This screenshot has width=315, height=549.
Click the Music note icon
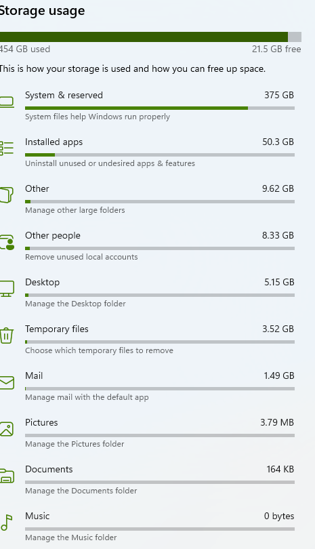coord(6,523)
